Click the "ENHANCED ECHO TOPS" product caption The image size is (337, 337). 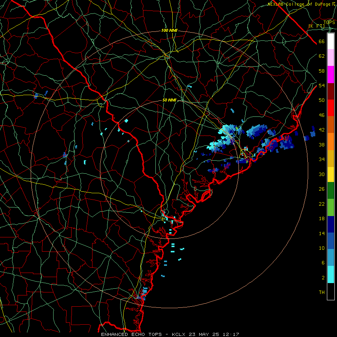(x=131, y=334)
